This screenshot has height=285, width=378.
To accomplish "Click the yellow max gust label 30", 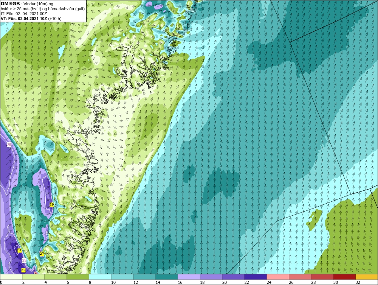I will click(x=23, y=270).
